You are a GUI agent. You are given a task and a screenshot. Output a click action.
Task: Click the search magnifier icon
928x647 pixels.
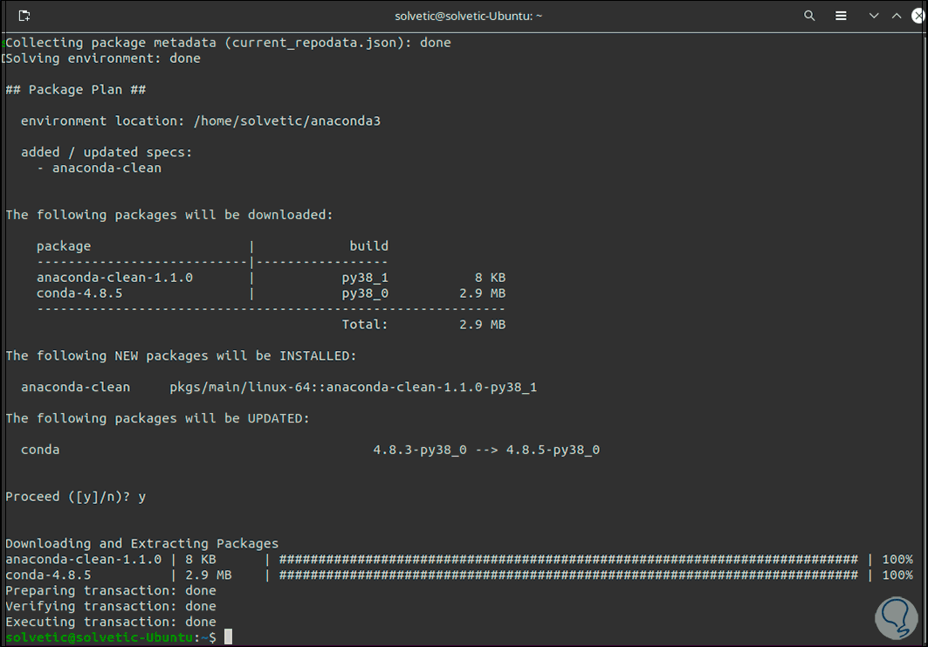(x=809, y=16)
